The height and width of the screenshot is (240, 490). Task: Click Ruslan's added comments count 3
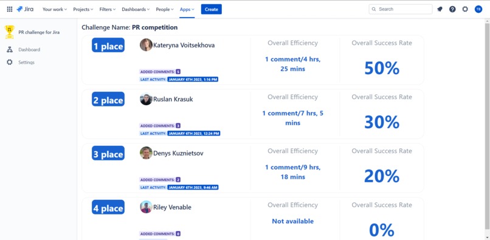(x=178, y=126)
